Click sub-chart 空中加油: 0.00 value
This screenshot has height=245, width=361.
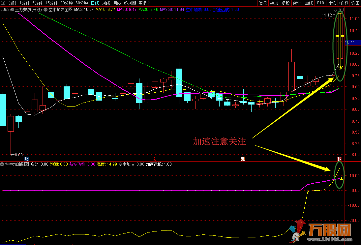132,164
